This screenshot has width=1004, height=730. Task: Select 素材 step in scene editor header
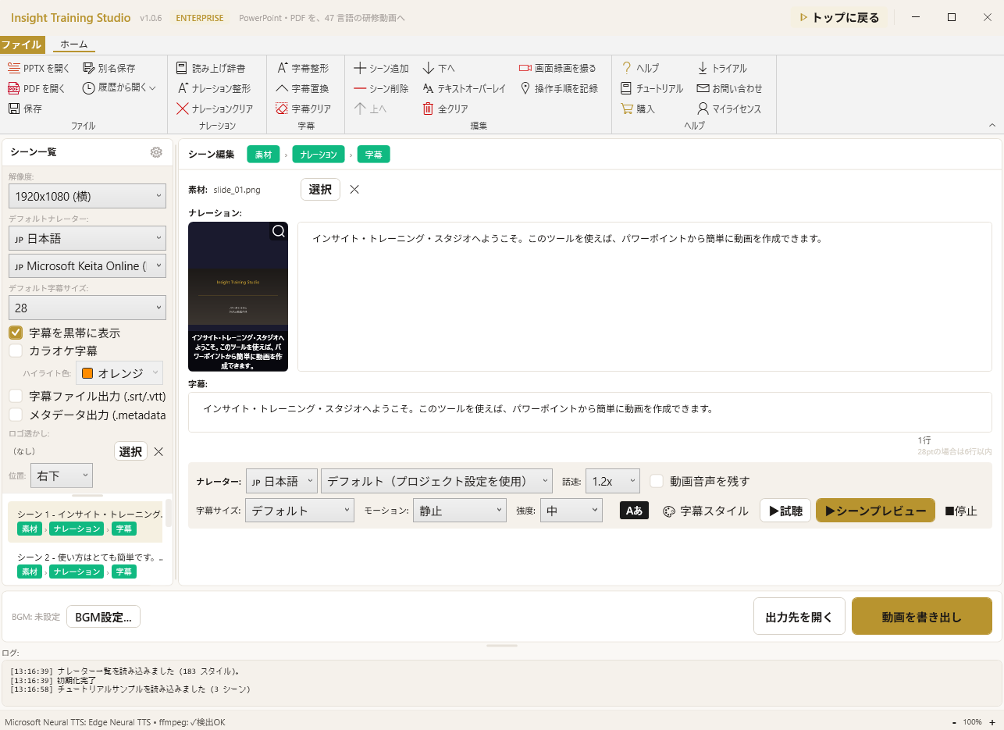pyautogui.click(x=263, y=155)
